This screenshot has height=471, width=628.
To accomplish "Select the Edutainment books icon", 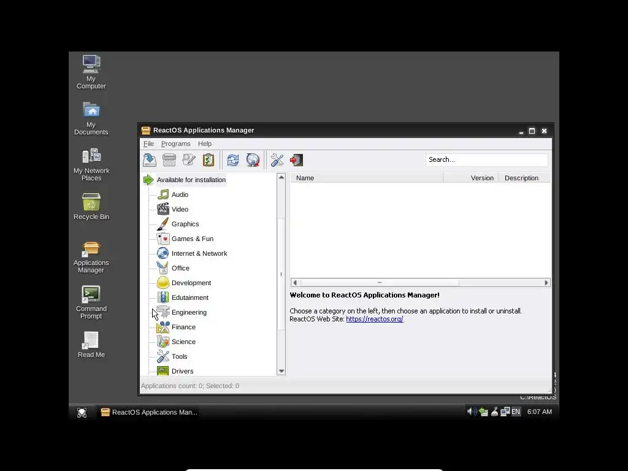I will (163, 297).
